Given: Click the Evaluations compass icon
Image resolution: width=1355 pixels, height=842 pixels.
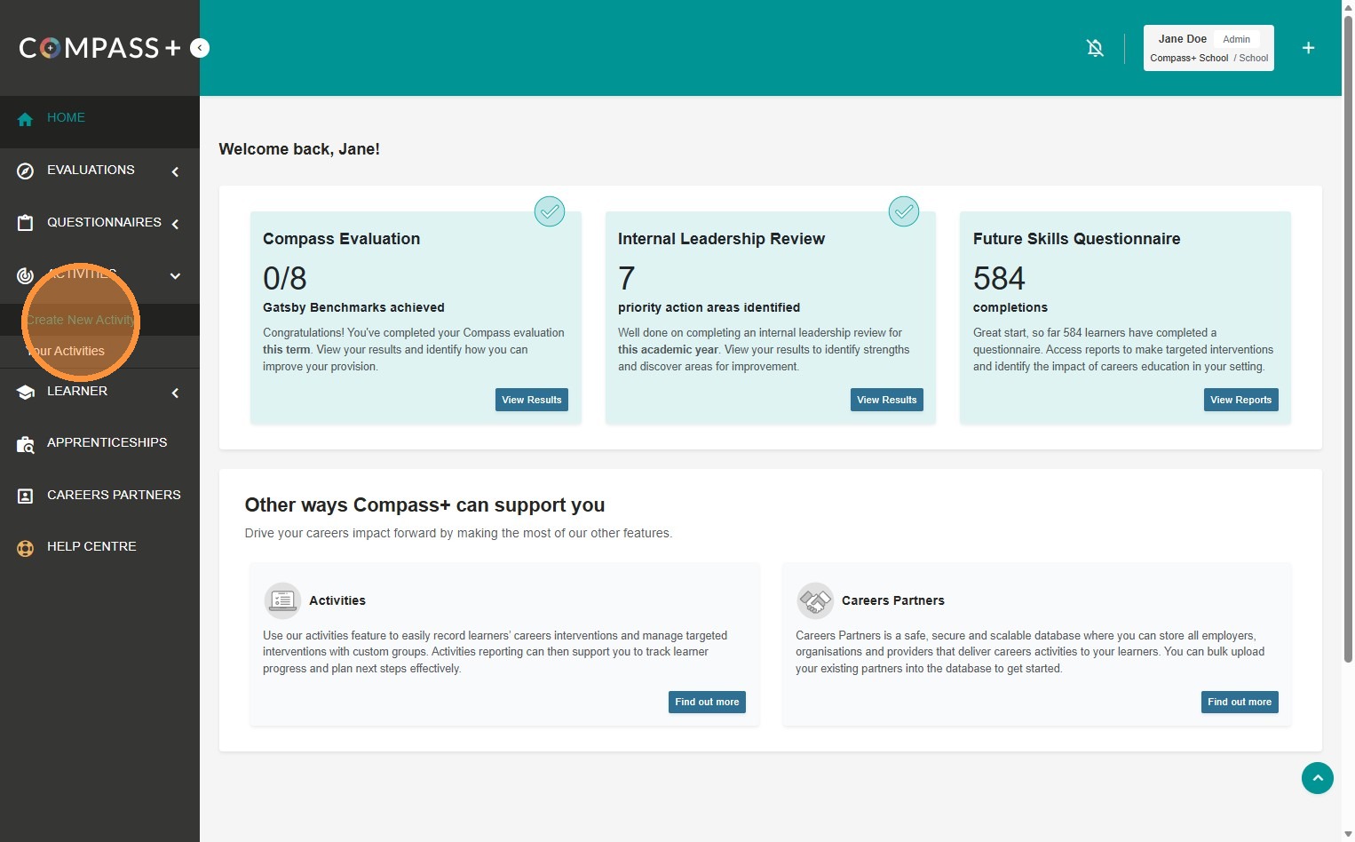Looking at the screenshot, I should (x=25, y=171).
